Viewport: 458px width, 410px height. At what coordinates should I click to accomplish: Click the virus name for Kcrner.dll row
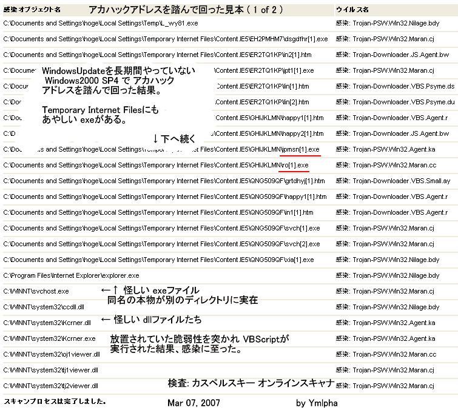[386, 323]
